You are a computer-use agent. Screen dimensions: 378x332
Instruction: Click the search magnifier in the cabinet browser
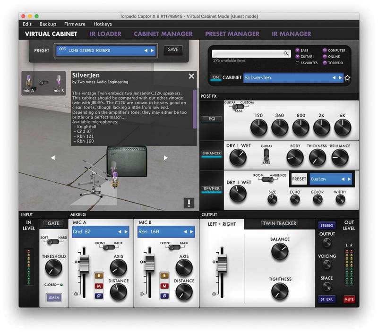286,54
